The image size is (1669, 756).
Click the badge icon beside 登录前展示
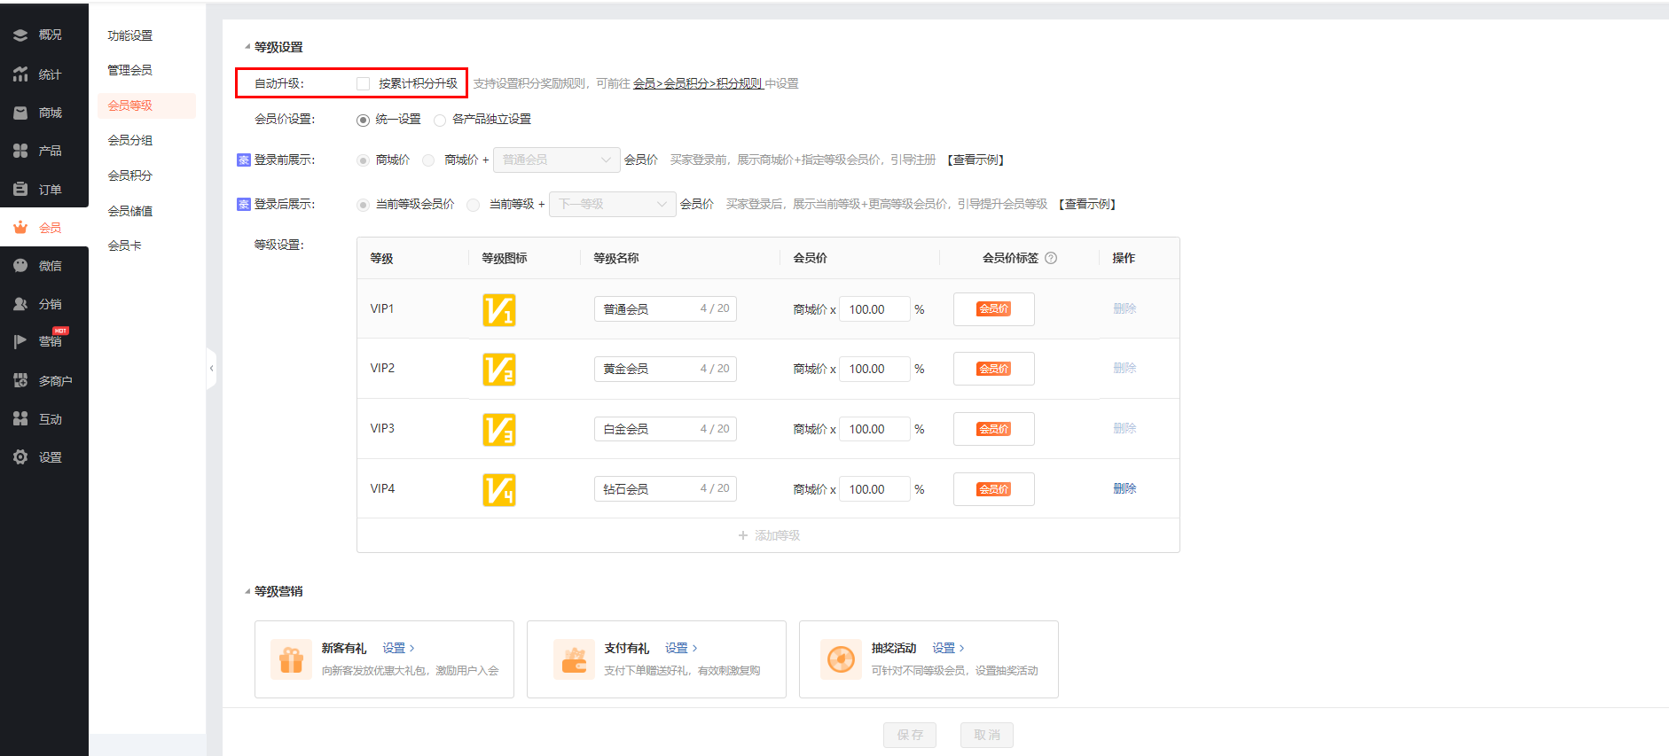pyautogui.click(x=244, y=160)
